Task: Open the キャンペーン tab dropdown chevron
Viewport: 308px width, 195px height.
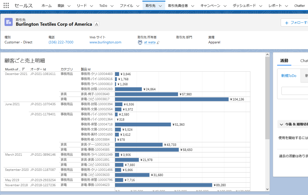Action: point(225,6)
